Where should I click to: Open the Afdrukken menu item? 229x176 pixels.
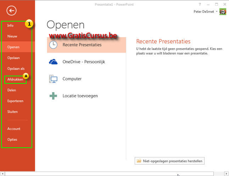[15, 79]
